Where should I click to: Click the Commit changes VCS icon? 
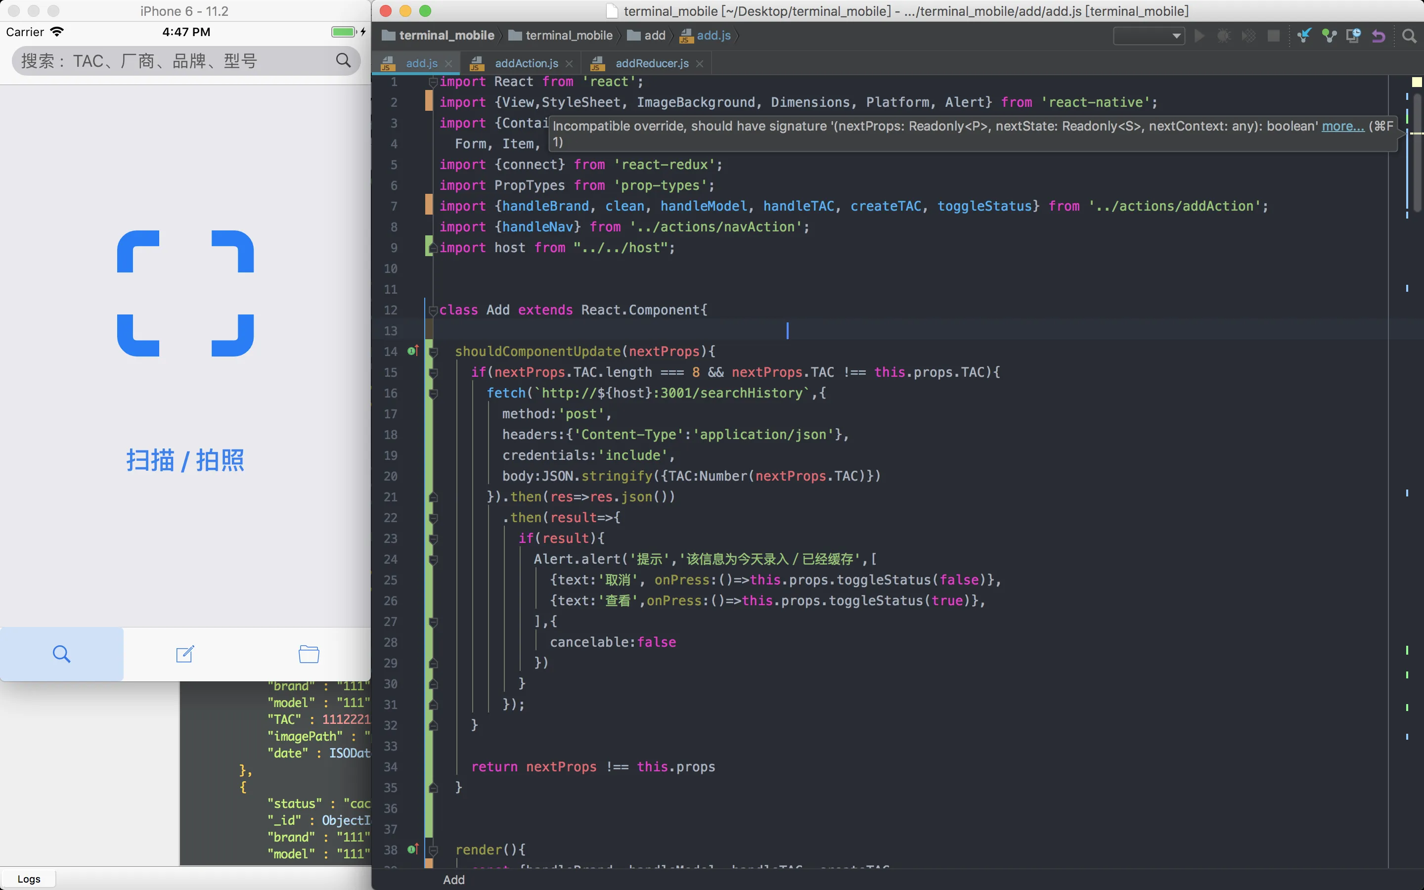[1329, 36]
